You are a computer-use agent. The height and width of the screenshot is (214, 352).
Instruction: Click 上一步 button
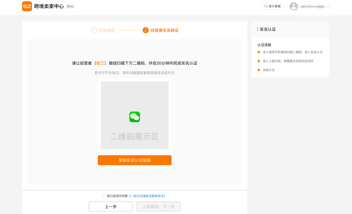[x=111, y=207]
